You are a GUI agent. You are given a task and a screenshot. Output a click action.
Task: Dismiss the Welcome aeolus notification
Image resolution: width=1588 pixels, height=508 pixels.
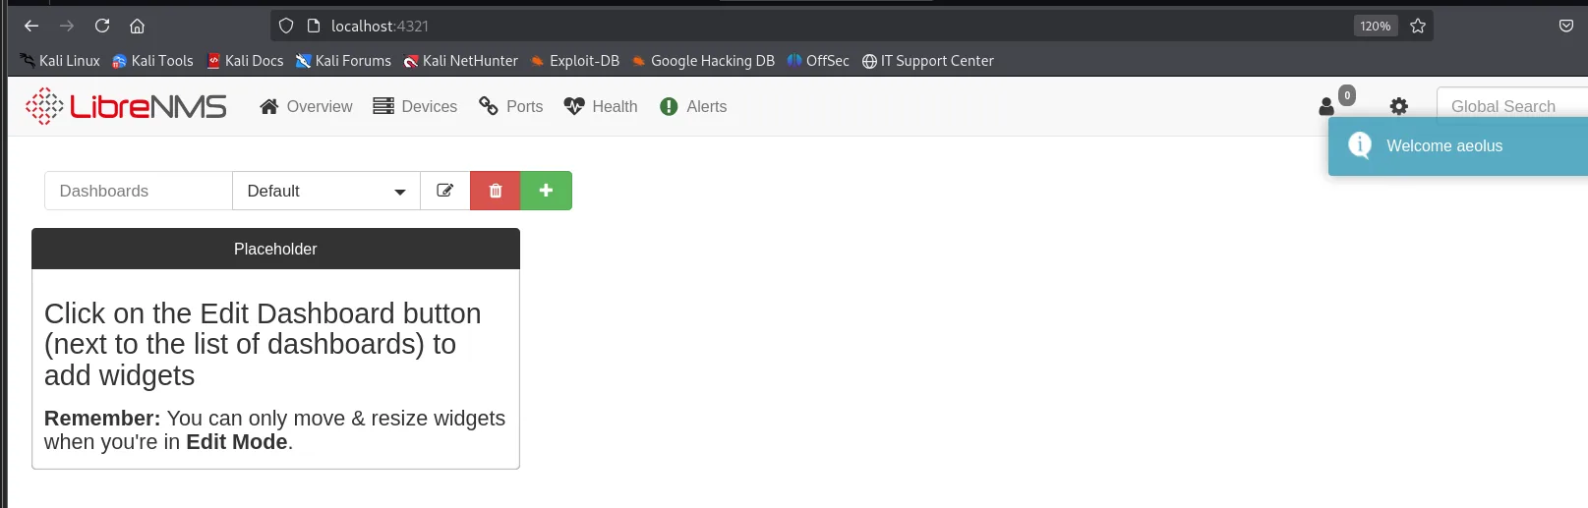tap(1458, 146)
